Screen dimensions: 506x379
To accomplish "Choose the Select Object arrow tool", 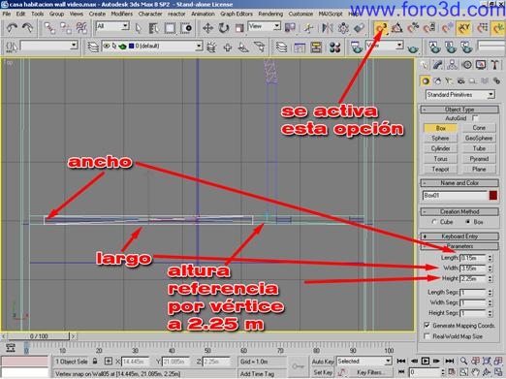I will click(139, 28).
